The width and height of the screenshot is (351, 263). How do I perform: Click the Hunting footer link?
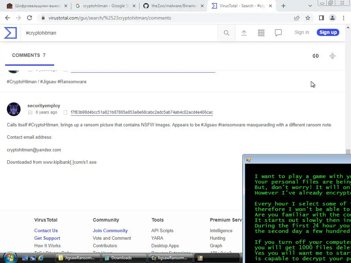[217, 238]
